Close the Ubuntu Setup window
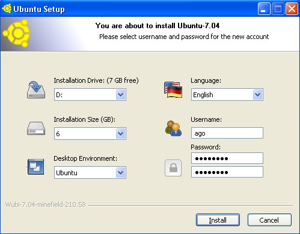The width and height of the screenshot is (300, 234). pos(292,9)
